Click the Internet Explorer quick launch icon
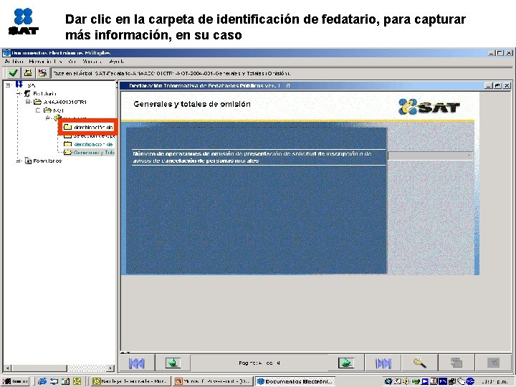Screen dimensions: 516x387 42,381
